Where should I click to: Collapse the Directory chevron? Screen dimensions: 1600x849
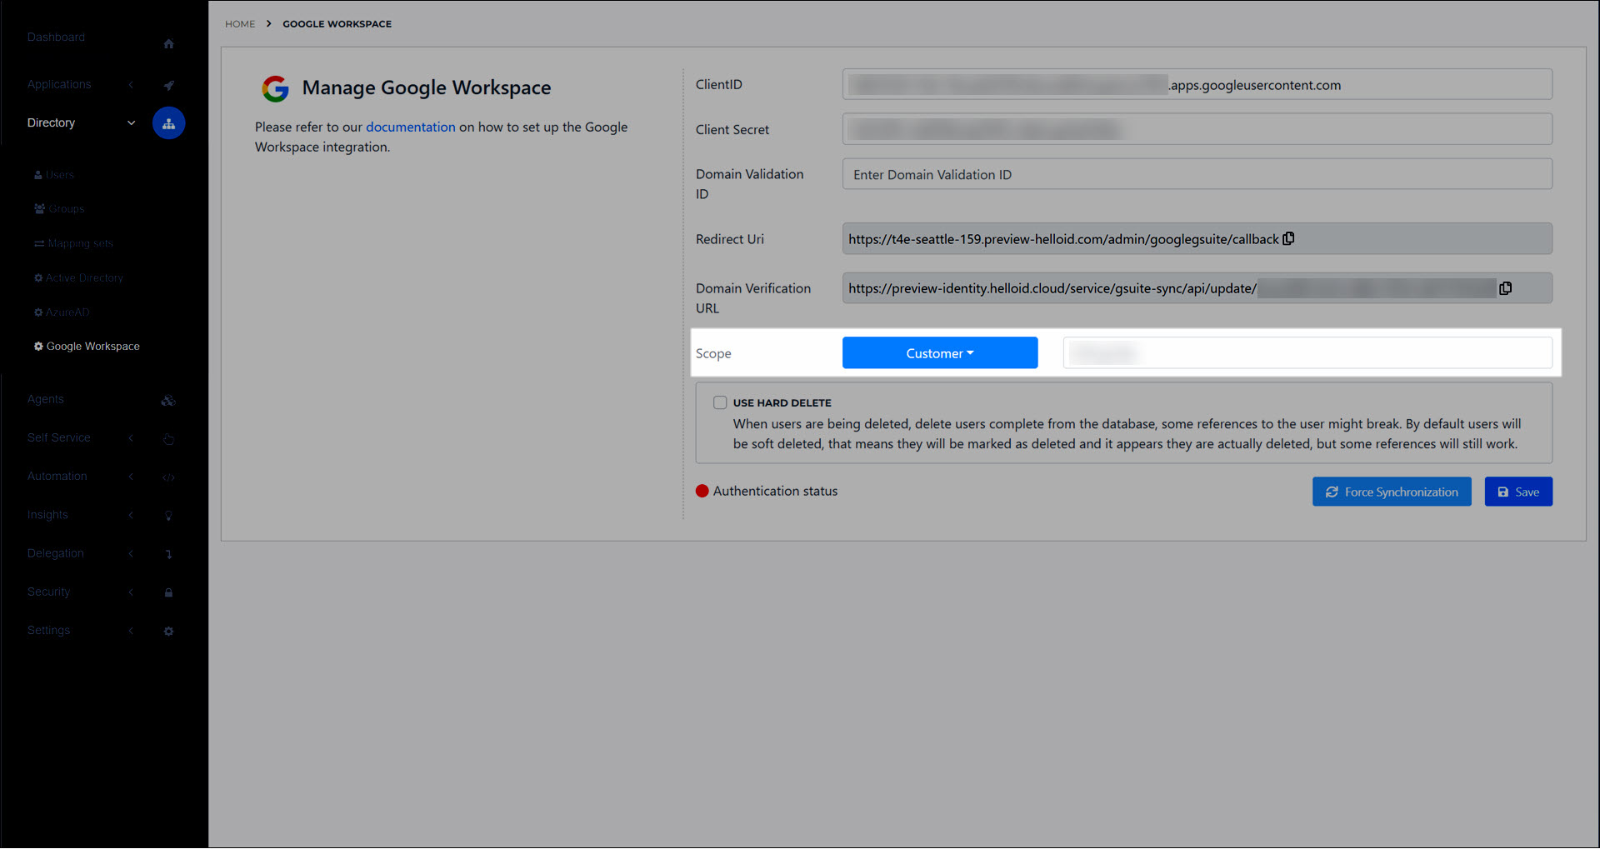coord(131,122)
